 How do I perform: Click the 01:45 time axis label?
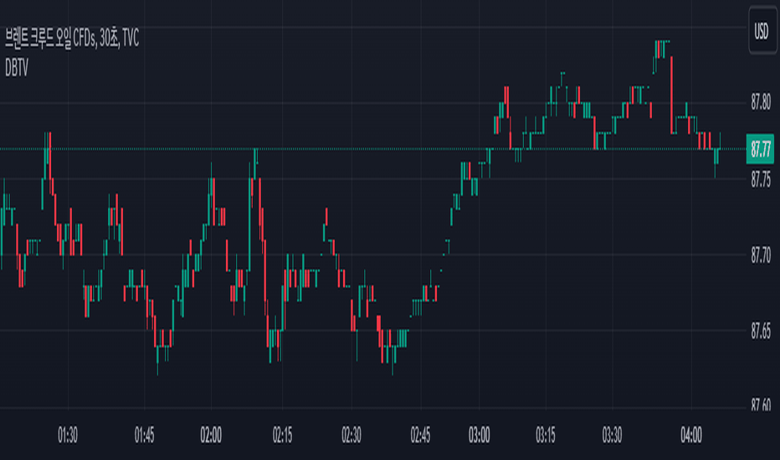click(x=144, y=436)
